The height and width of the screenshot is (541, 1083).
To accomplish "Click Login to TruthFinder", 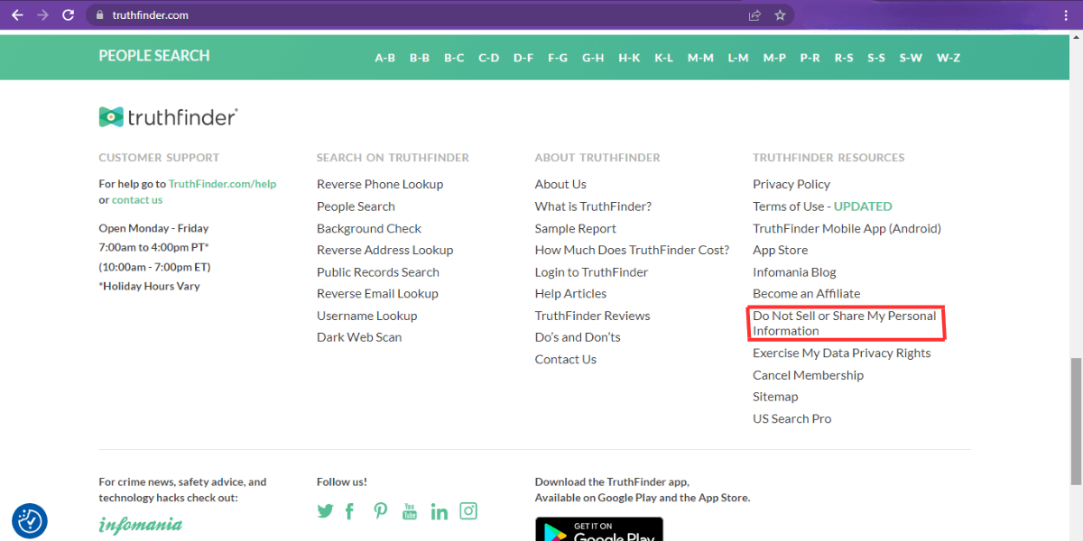I will [x=591, y=272].
